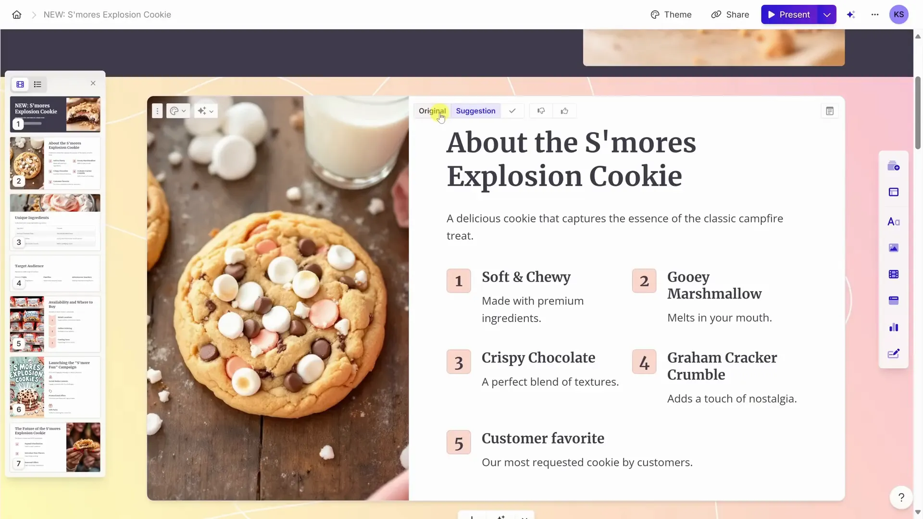Open the Theme button

[x=671, y=14]
